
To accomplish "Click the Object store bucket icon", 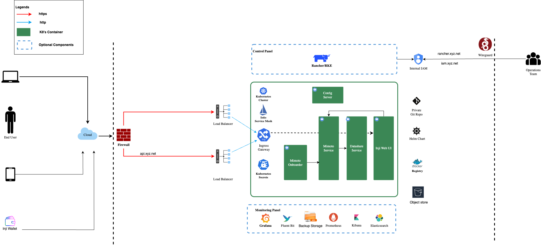I will 418,192.
